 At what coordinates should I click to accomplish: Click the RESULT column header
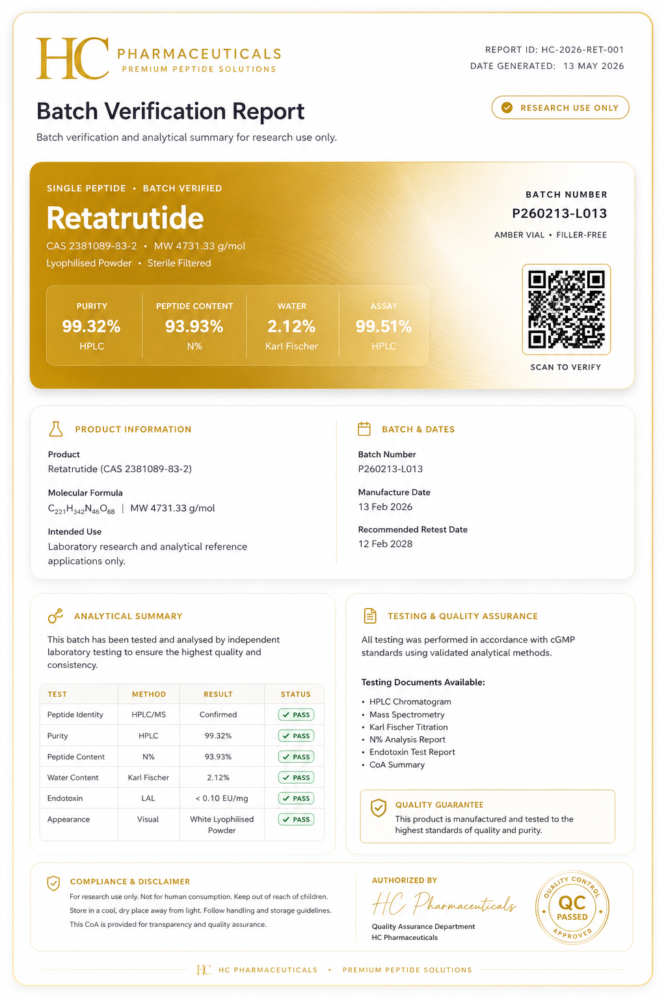pos(219,694)
